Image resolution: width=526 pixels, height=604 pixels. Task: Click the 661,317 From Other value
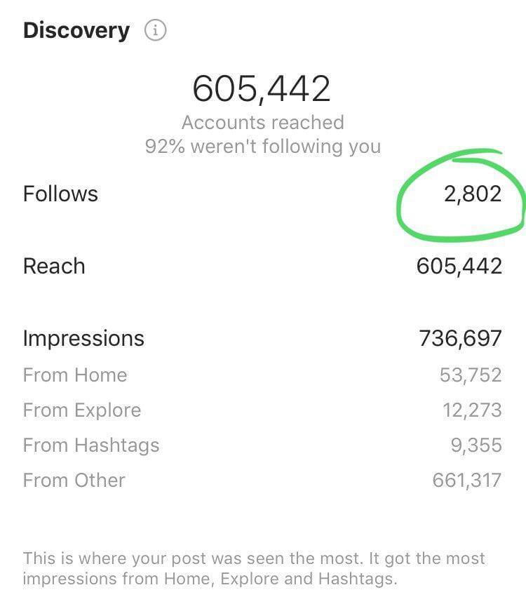(467, 481)
